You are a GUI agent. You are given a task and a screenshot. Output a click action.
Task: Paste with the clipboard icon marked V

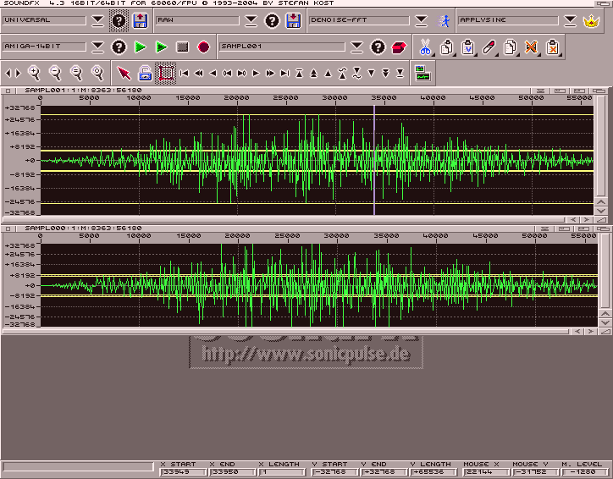pyautogui.click(x=467, y=47)
